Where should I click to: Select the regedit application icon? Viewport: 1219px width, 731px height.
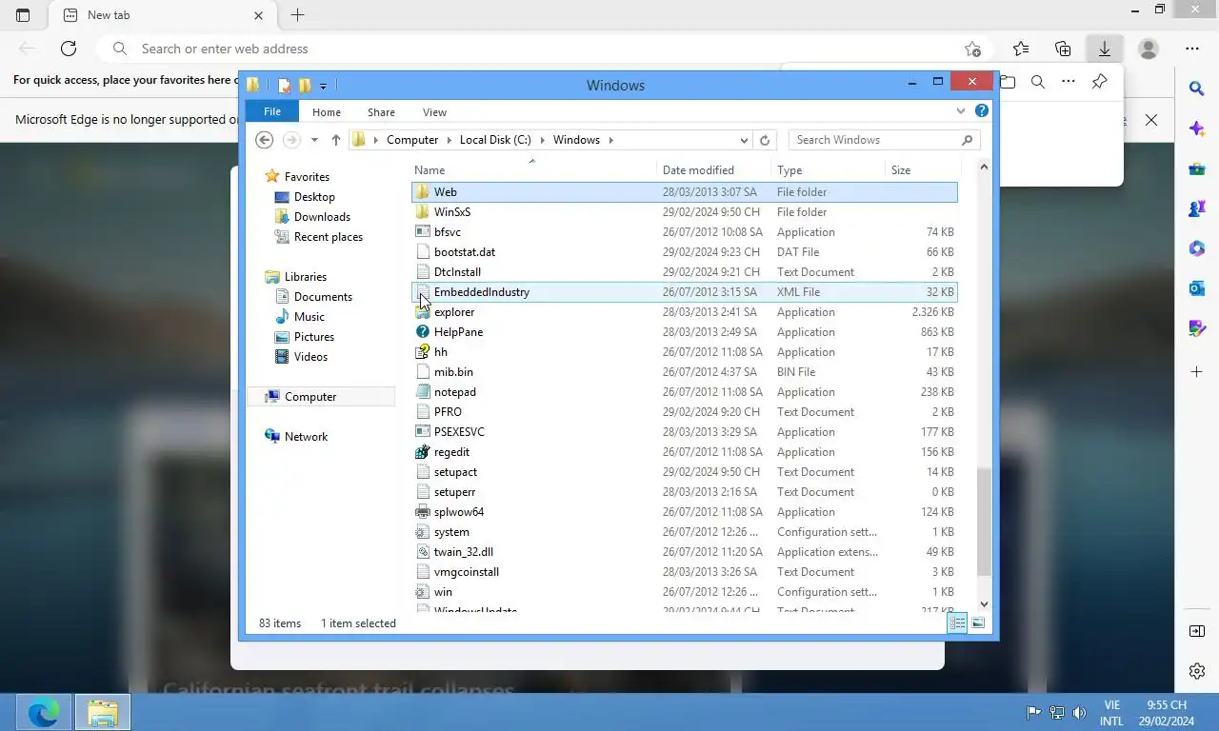[423, 452]
